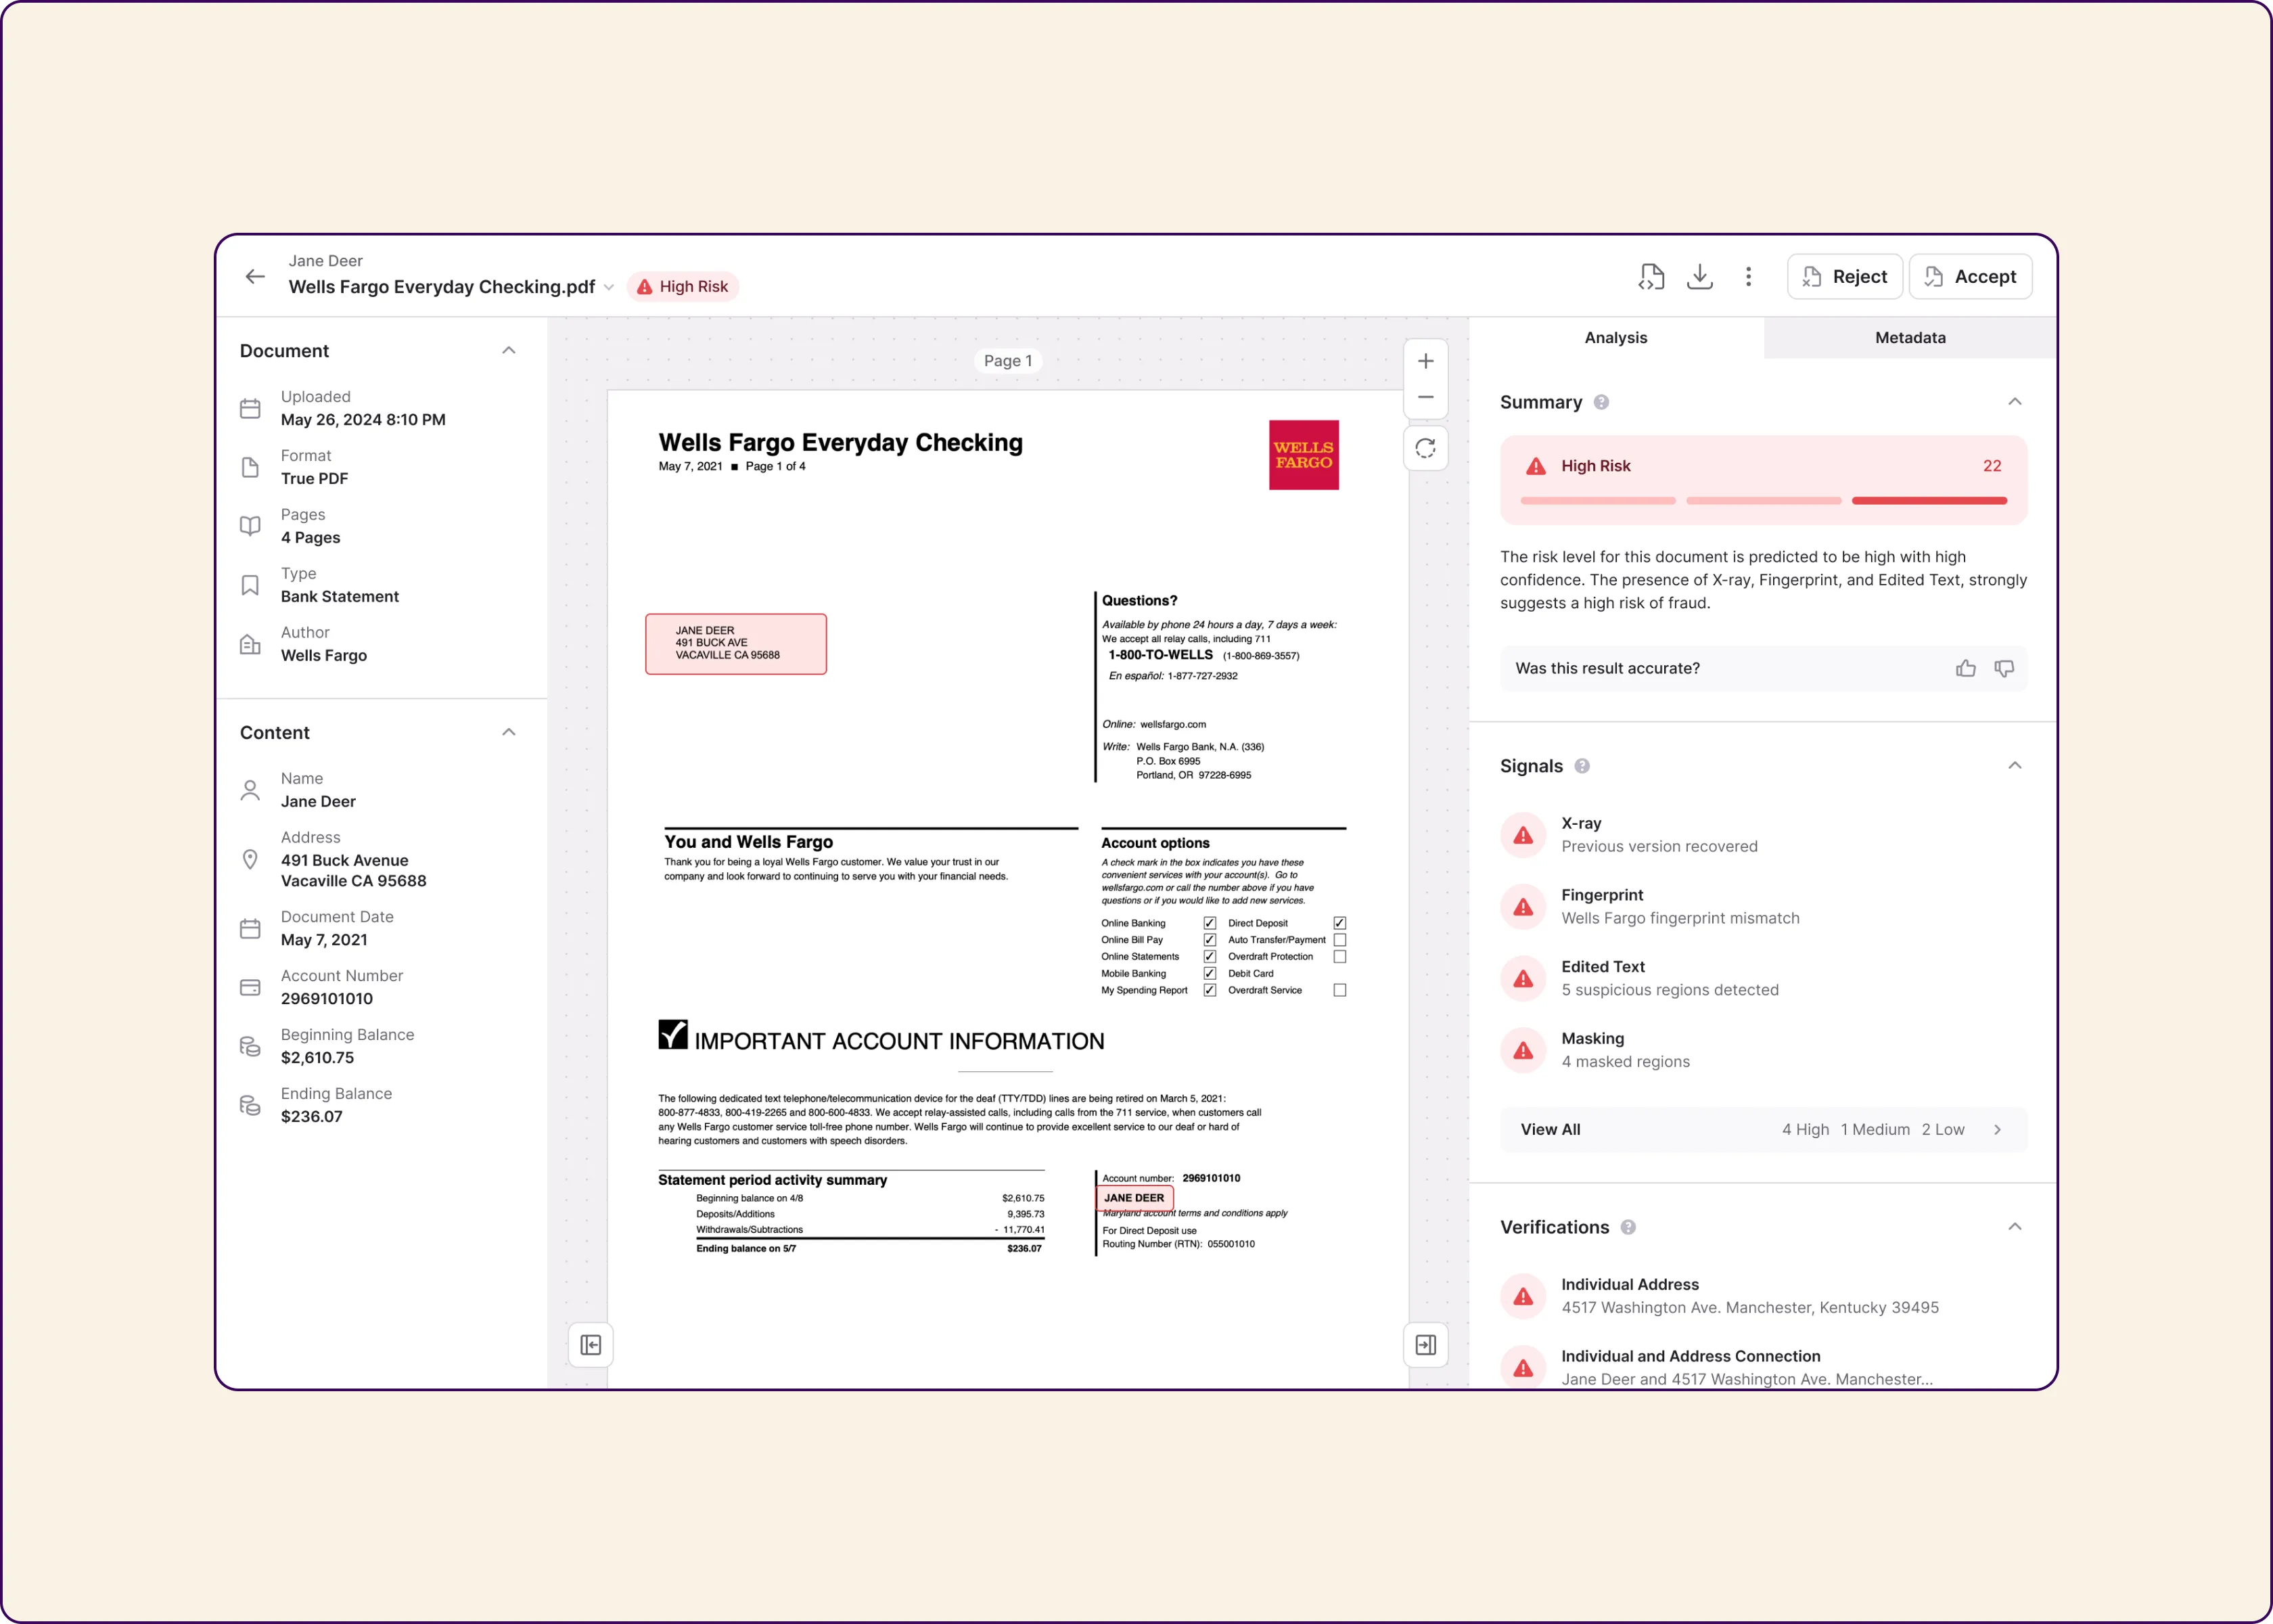Select the Analysis tab

pos(1615,338)
